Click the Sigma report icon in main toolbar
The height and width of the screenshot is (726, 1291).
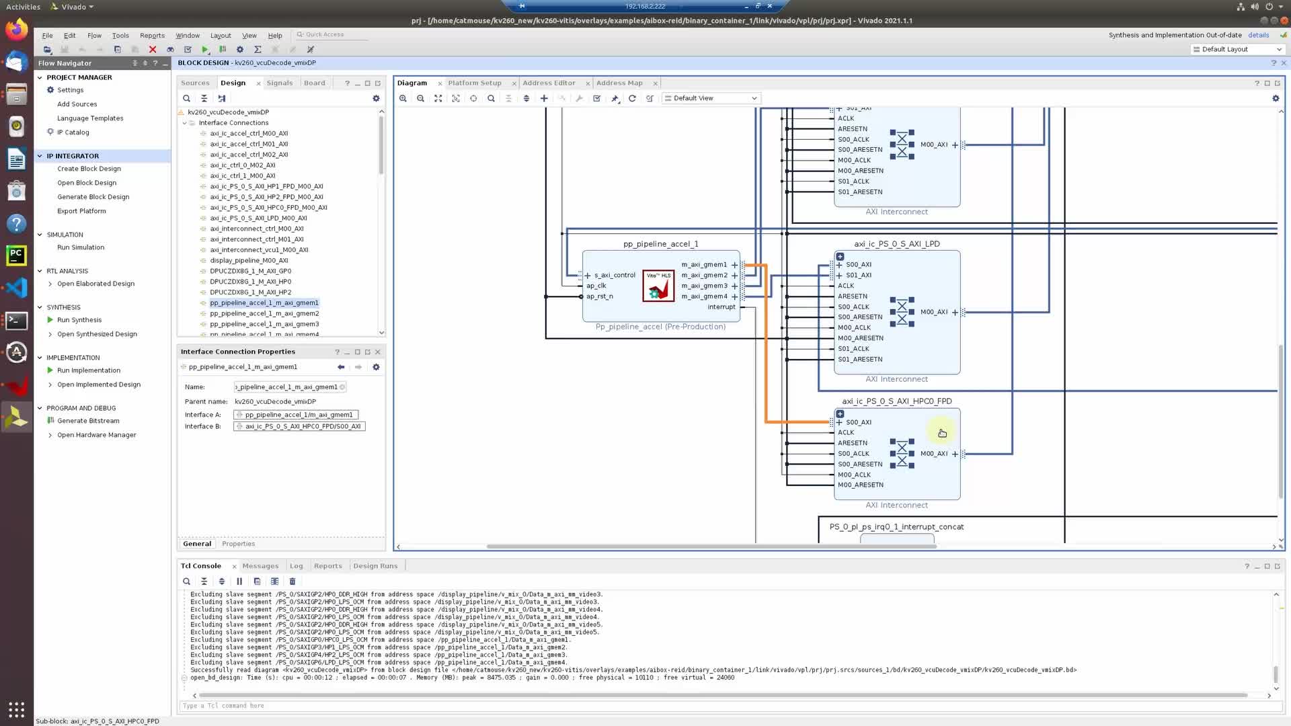click(x=258, y=50)
